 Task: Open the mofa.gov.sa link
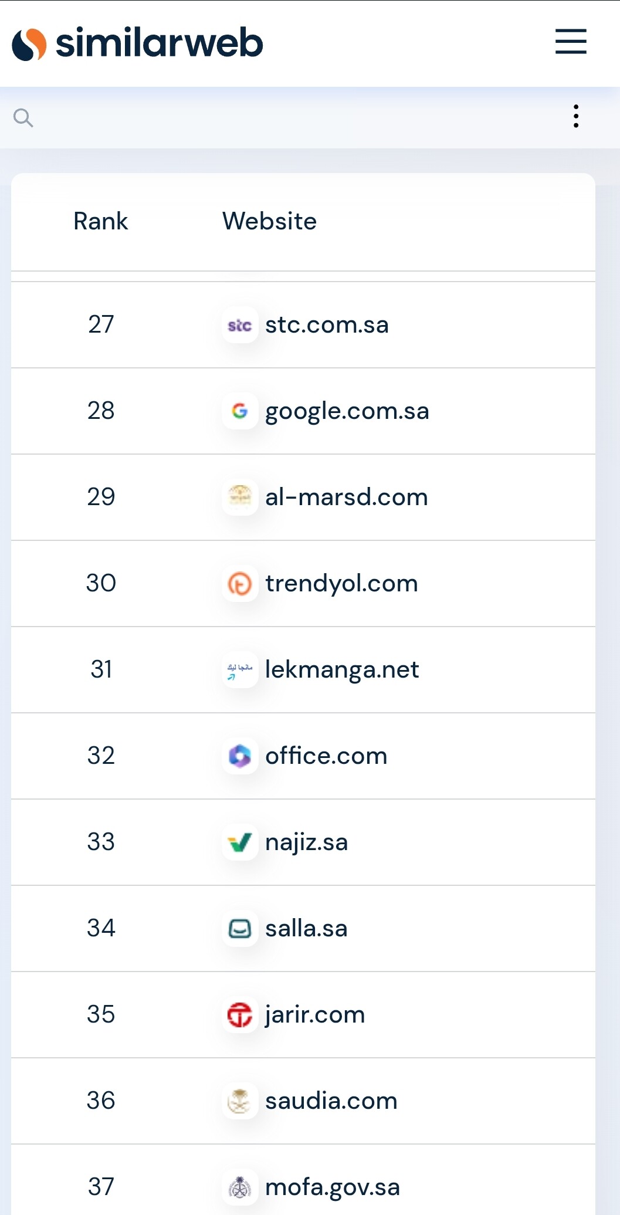point(332,1187)
